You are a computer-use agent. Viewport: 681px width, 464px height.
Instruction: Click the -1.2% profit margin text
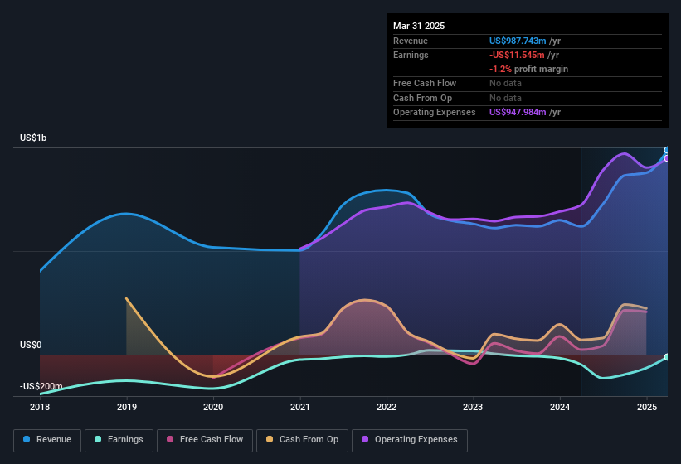528,69
